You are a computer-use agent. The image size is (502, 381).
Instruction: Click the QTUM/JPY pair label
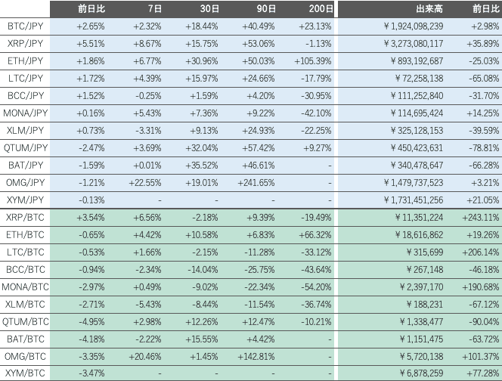point(25,148)
